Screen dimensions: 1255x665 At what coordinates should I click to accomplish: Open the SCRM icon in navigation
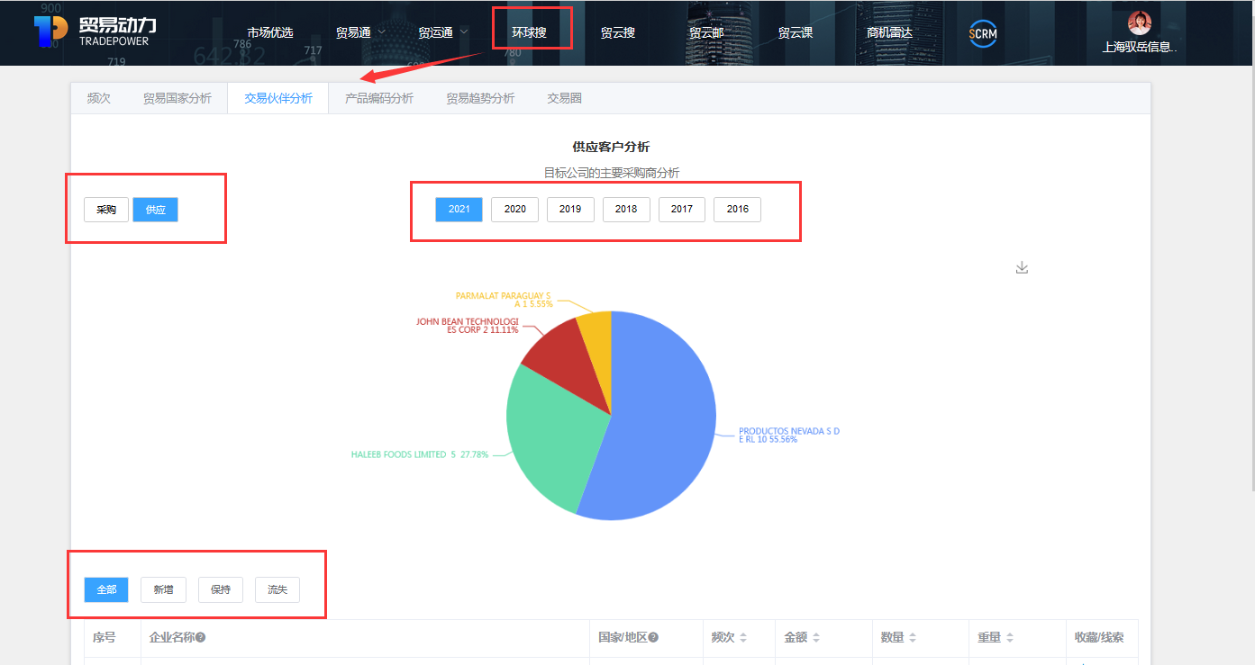point(983,33)
